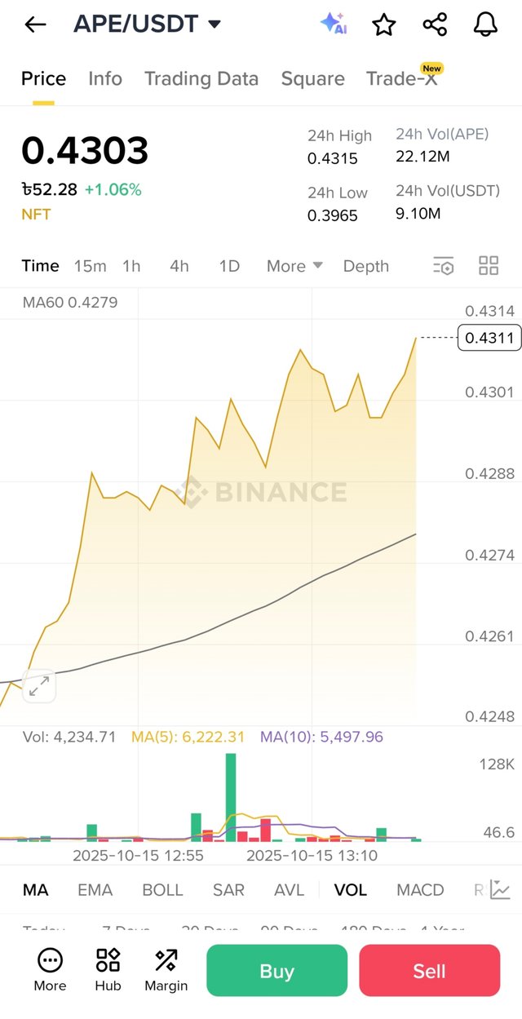This screenshot has height=1019, width=522.
Task: Add APE/USDT to favorites with star
Action: (x=383, y=24)
